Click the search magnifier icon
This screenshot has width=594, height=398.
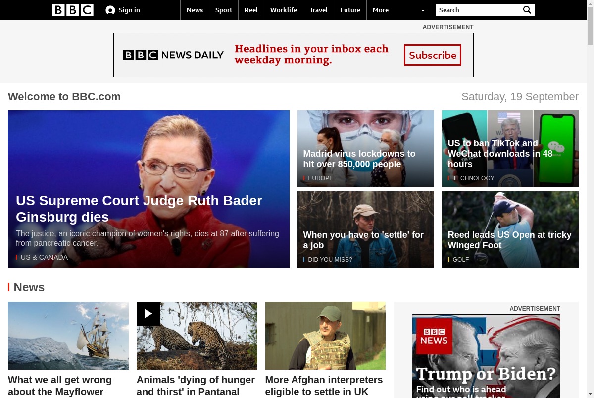pyautogui.click(x=527, y=10)
